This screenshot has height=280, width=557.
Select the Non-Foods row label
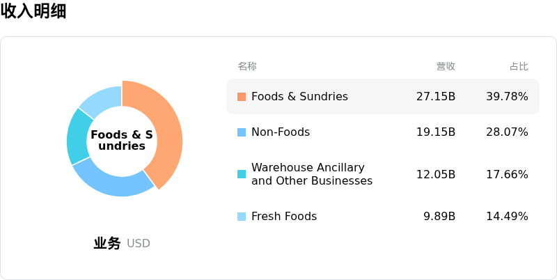point(281,132)
